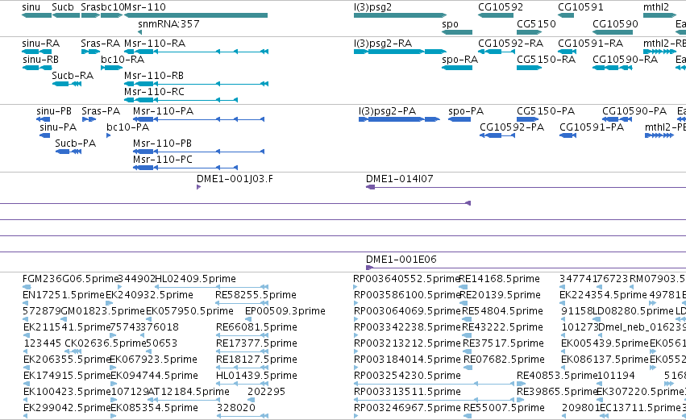This screenshot has height=420, width=686.
Task: Select the bc10-RA transcript label
Action: [123, 60]
